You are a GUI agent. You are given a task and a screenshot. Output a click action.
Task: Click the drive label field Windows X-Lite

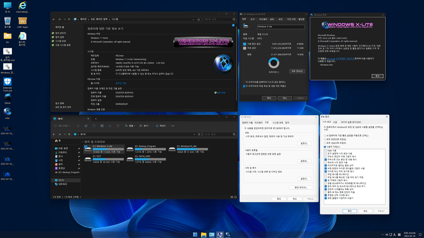pyautogui.click(x=281, y=27)
